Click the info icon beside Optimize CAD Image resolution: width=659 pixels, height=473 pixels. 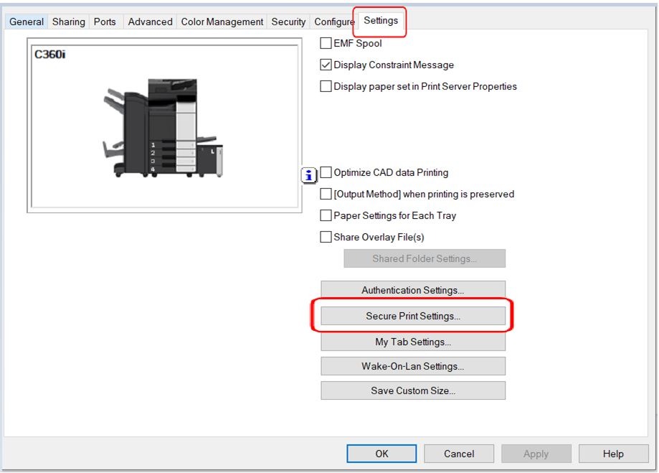click(x=308, y=174)
